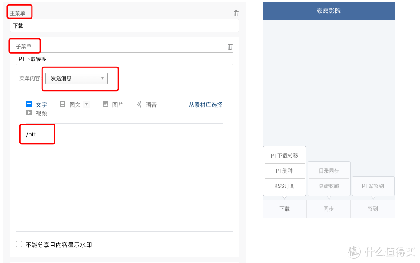Tap PT站签到 in preview menu

pos(373,186)
